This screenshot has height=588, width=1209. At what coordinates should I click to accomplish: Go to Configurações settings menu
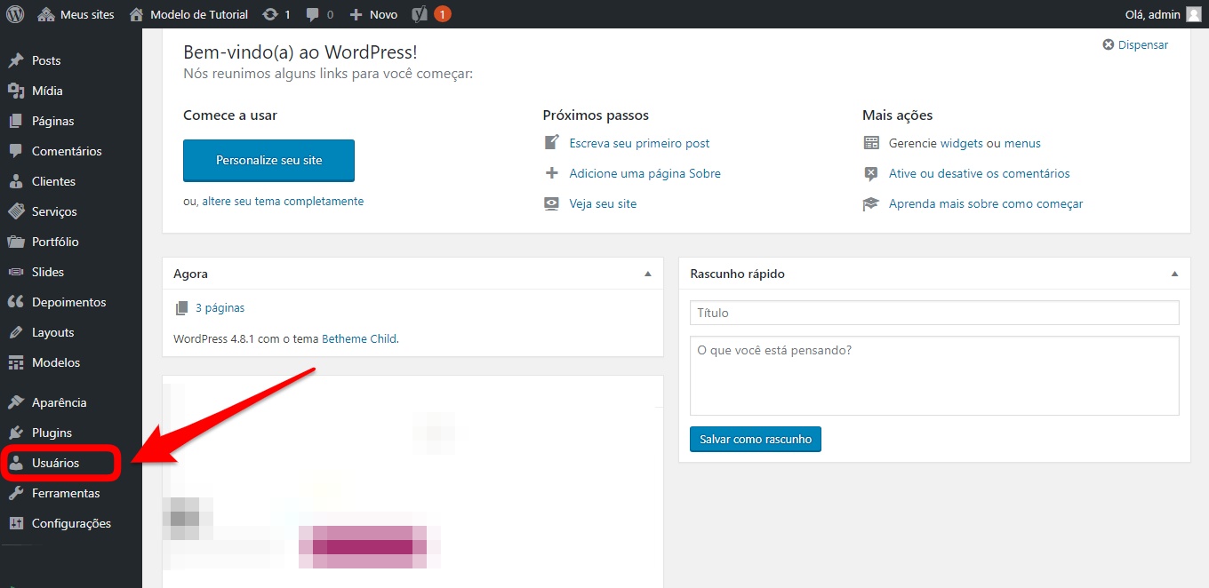71,523
